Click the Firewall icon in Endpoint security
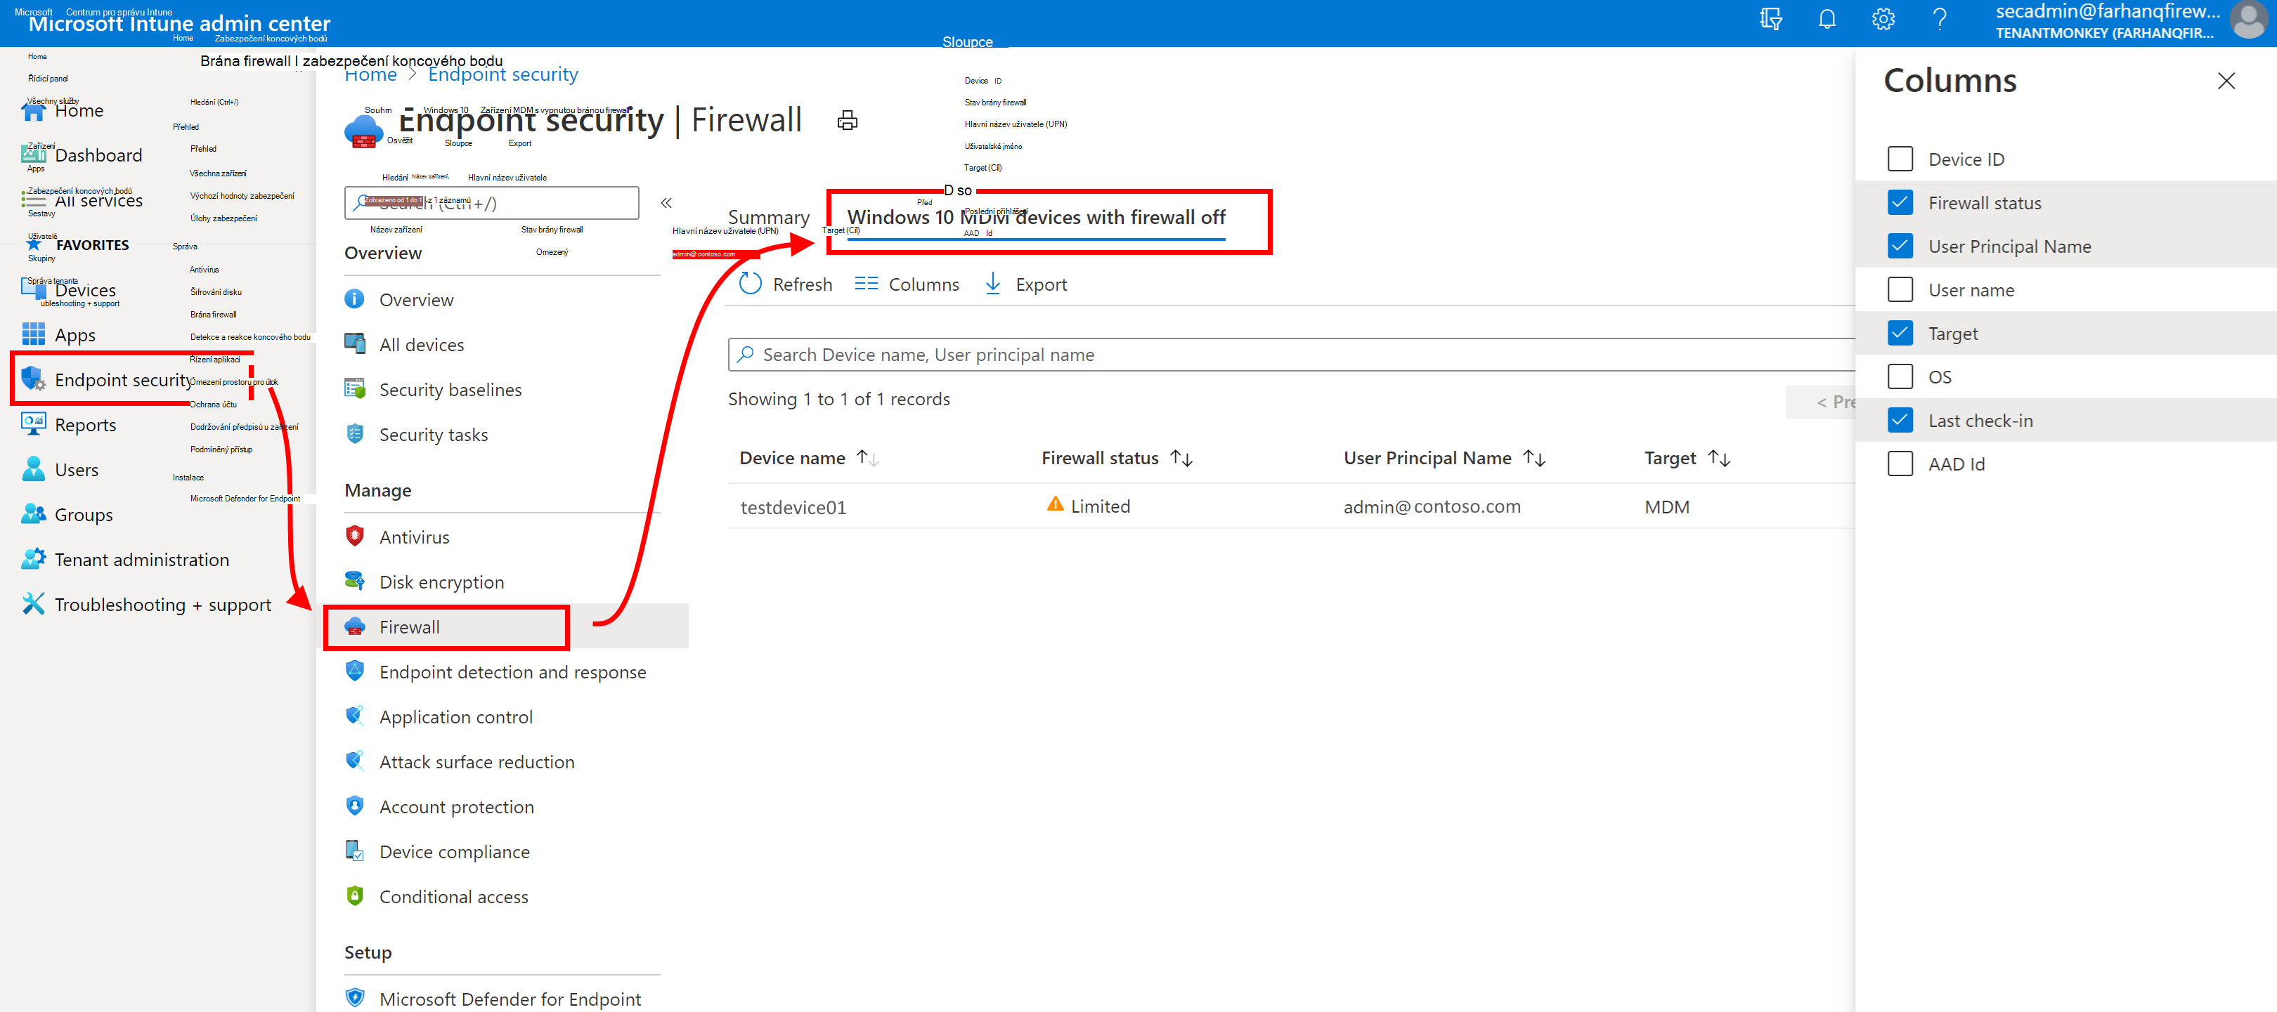Viewport: 2277px width, 1012px height. tap(354, 626)
